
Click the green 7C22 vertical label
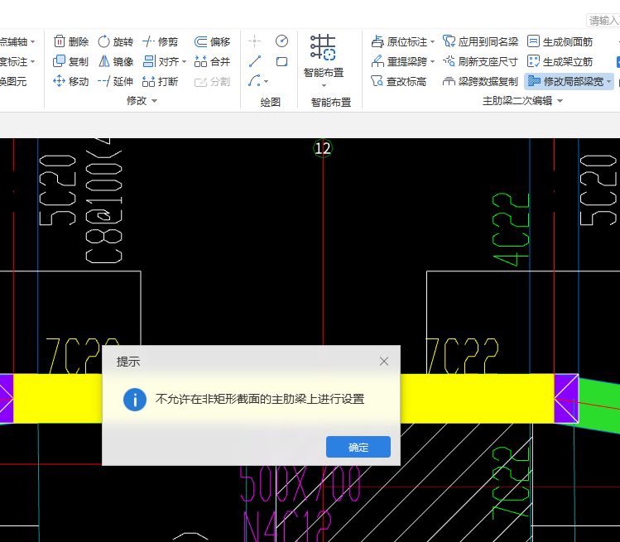[511, 483]
